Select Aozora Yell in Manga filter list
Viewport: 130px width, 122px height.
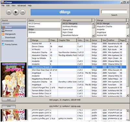pos(111,35)
